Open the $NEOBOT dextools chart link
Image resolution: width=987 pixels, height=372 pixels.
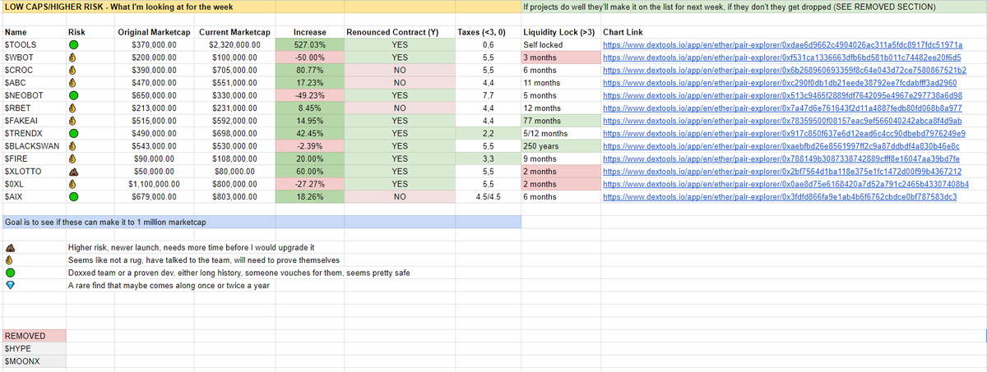782,95
